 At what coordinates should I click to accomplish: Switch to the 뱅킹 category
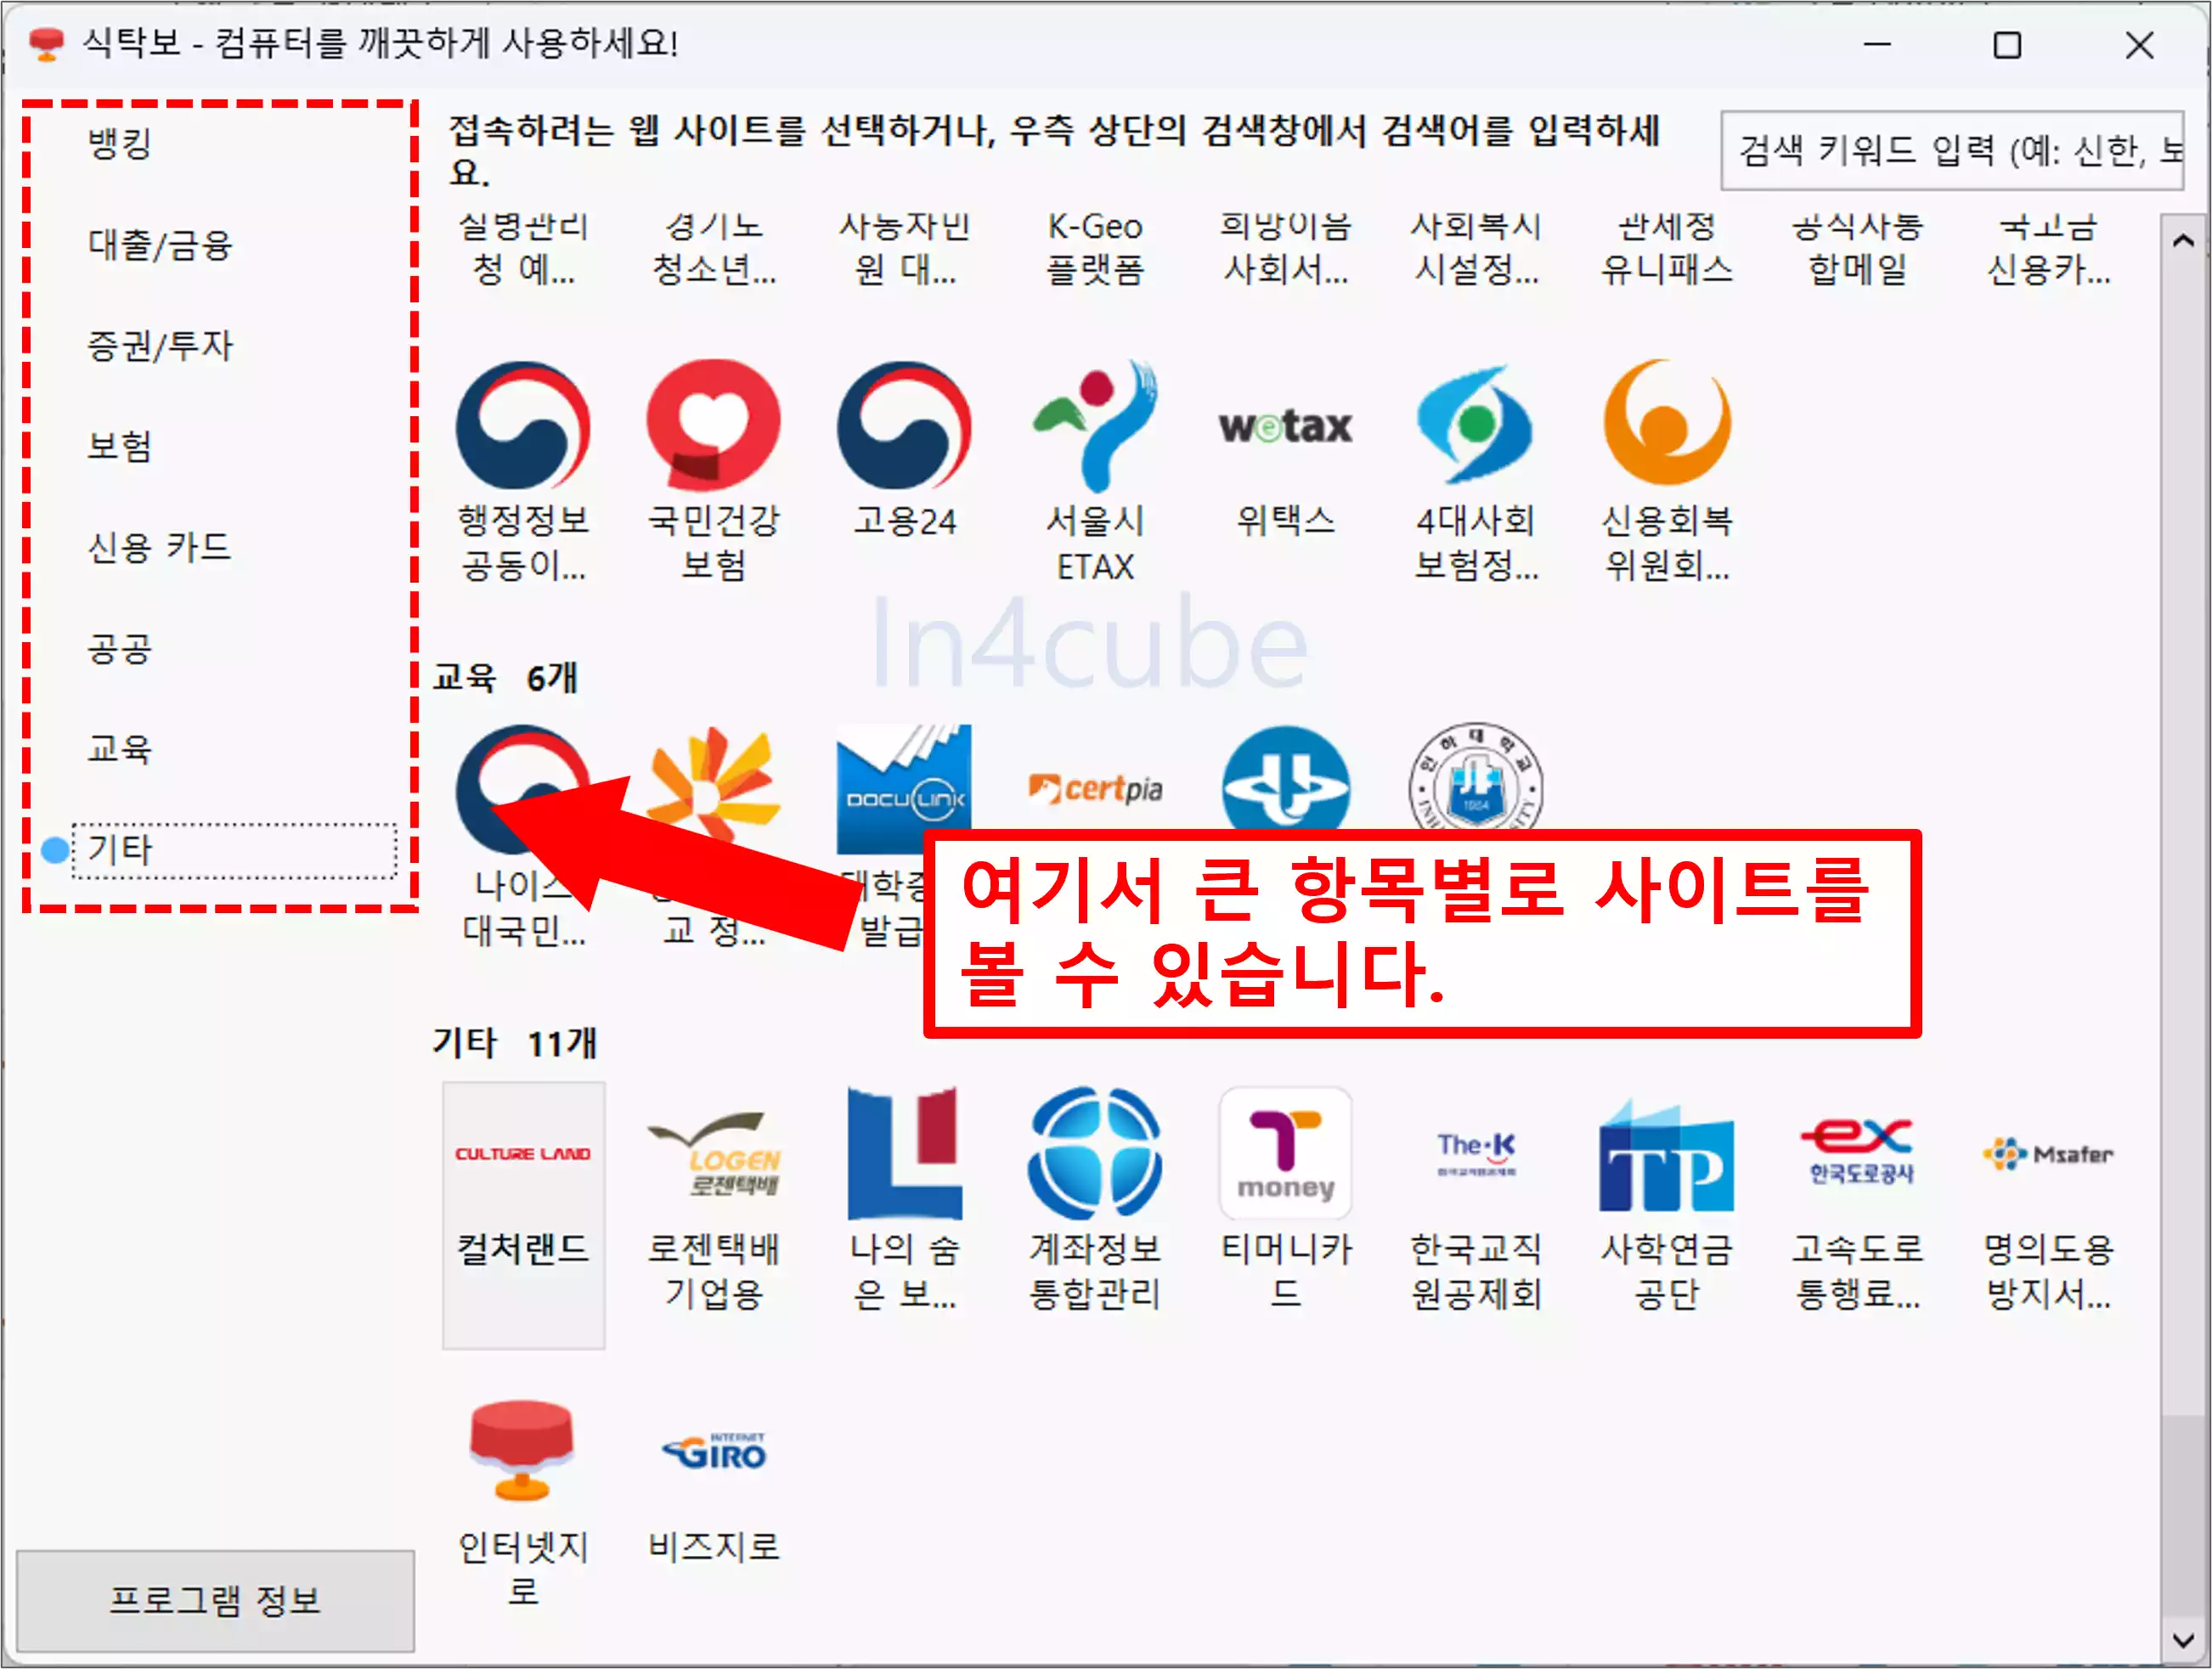(120, 145)
